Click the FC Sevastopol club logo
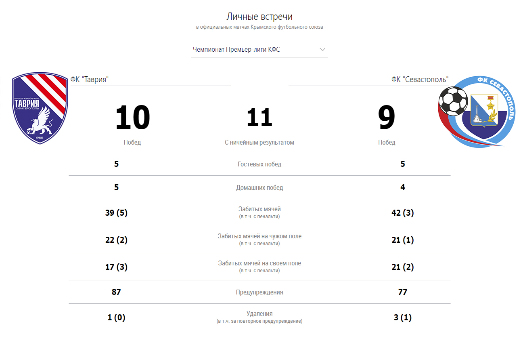The image size is (523, 349). point(476,111)
